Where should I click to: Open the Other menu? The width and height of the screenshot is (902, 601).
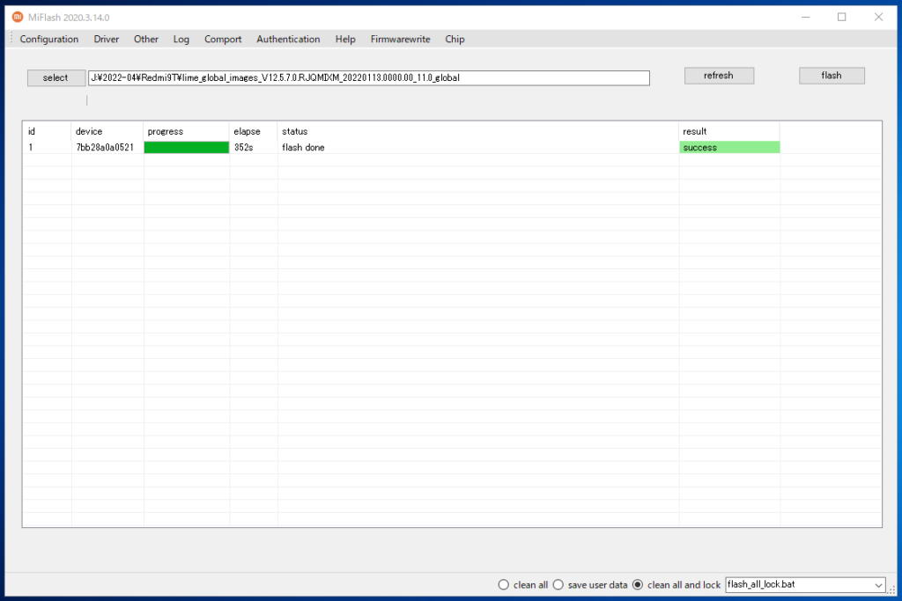145,39
